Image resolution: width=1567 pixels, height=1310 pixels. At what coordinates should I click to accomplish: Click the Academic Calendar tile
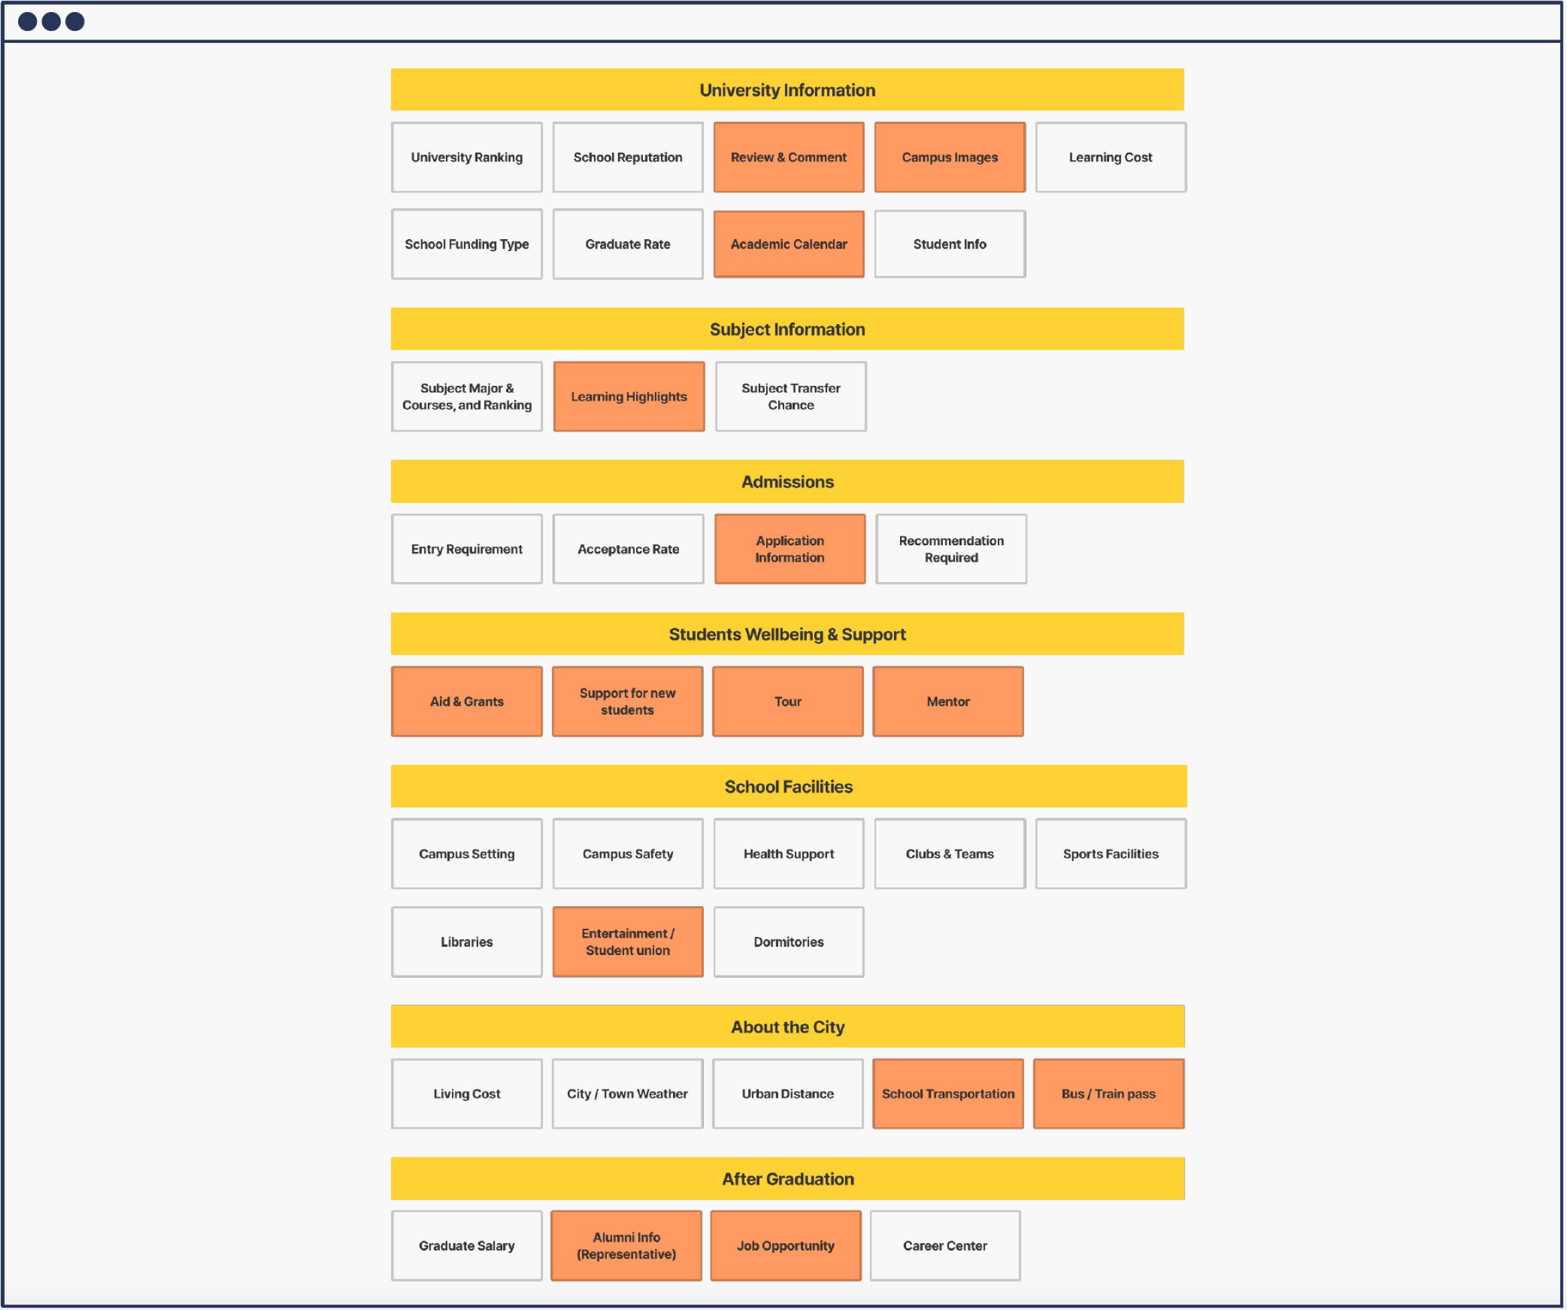[789, 244]
